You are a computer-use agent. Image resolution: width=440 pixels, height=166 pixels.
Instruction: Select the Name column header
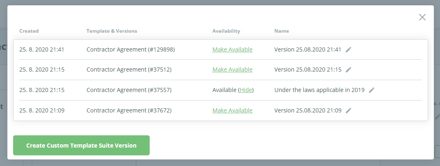coord(281,31)
